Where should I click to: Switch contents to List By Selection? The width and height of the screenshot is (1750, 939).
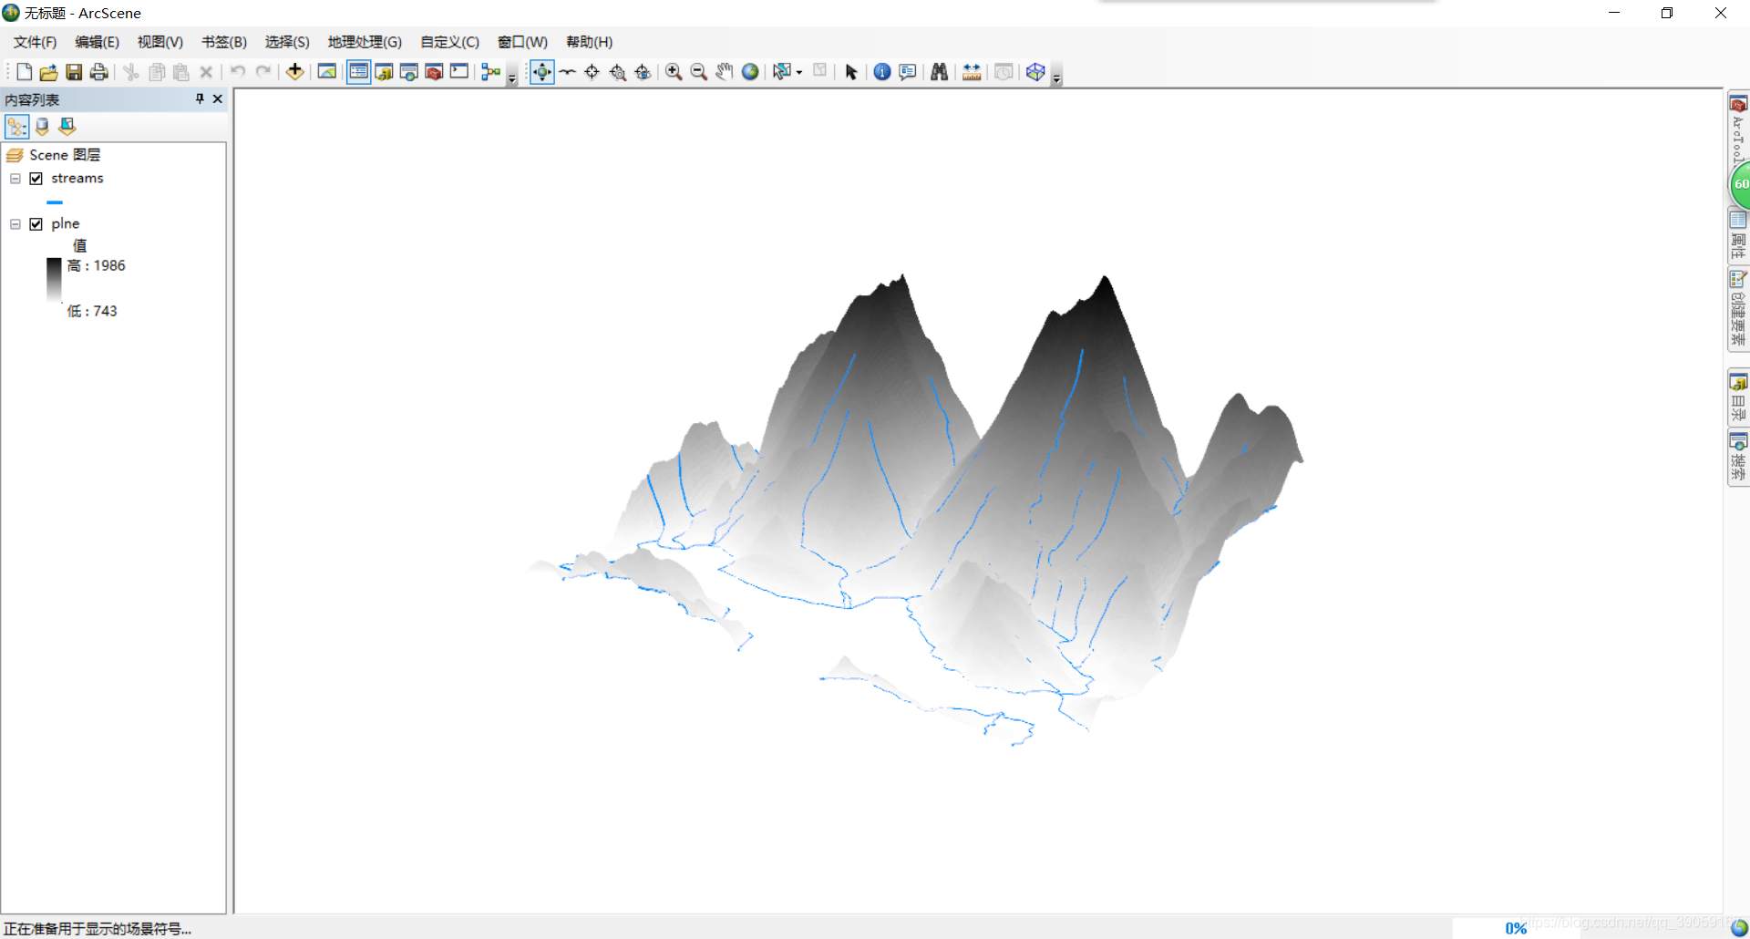coord(67,127)
